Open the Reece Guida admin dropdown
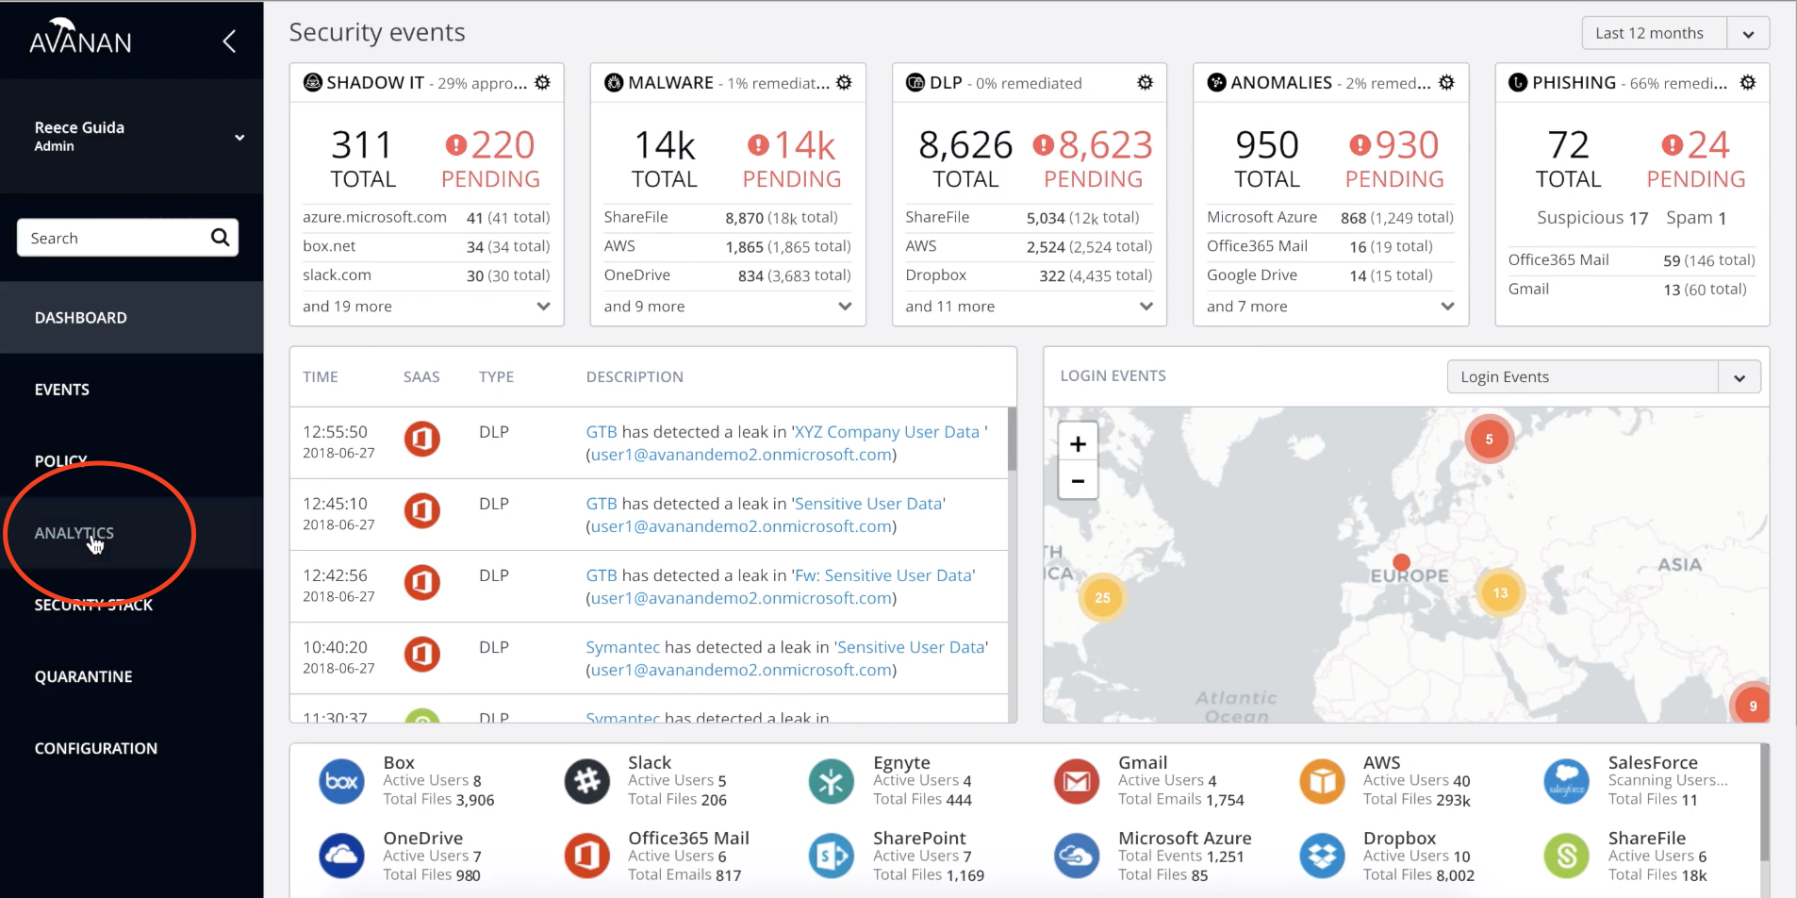The image size is (1797, 898). [239, 136]
